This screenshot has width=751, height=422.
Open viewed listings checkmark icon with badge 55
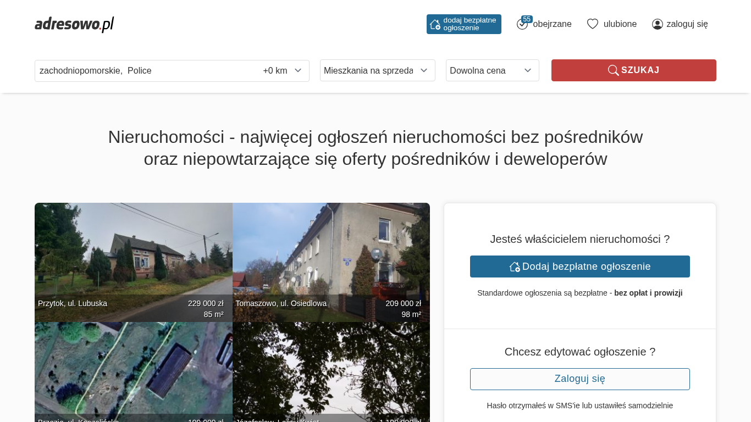tap(522, 24)
